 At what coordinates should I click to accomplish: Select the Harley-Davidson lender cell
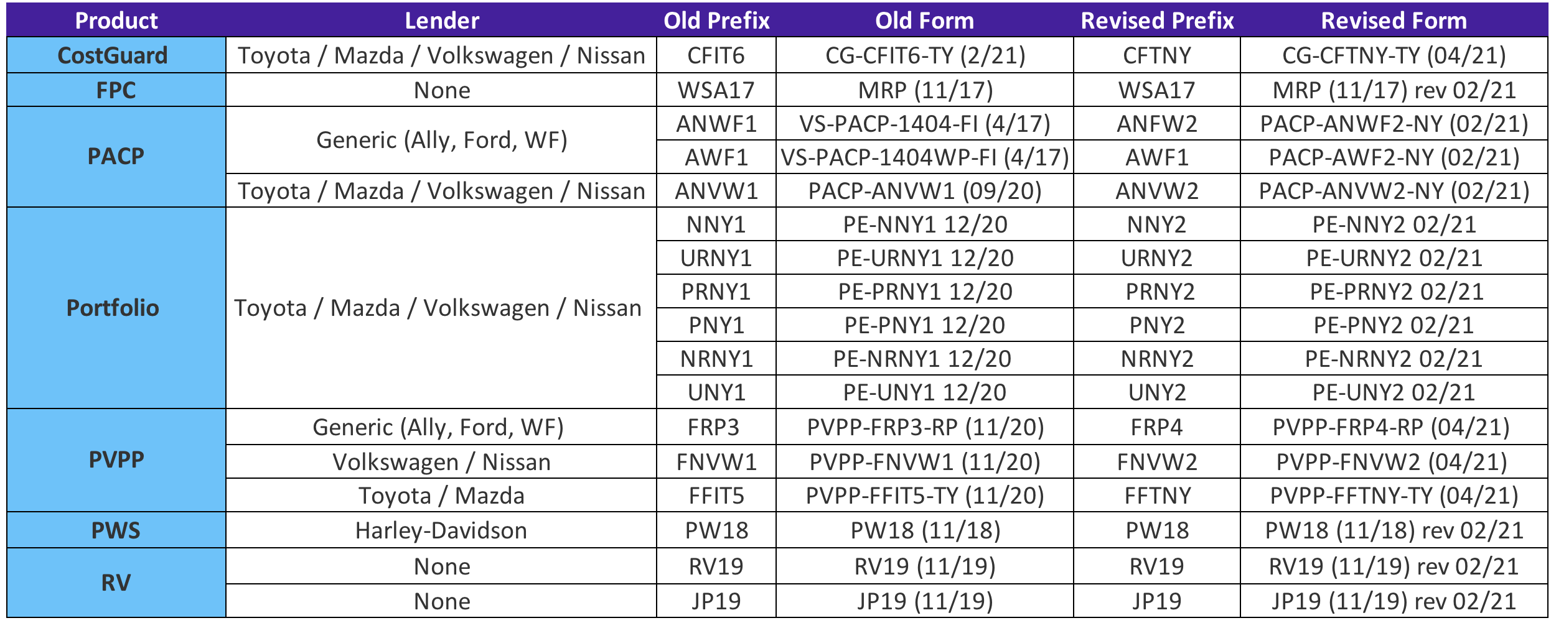pyautogui.click(x=441, y=530)
